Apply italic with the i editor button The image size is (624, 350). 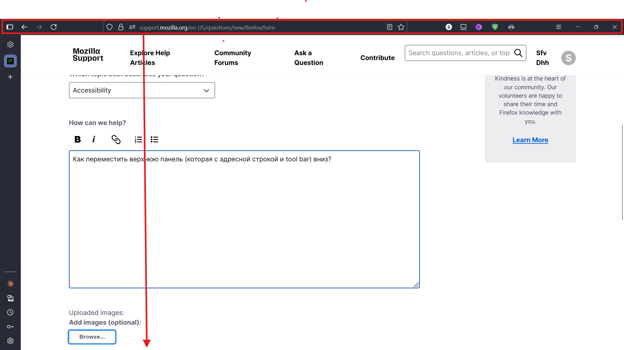pyautogui.click(x=94, y=140)
